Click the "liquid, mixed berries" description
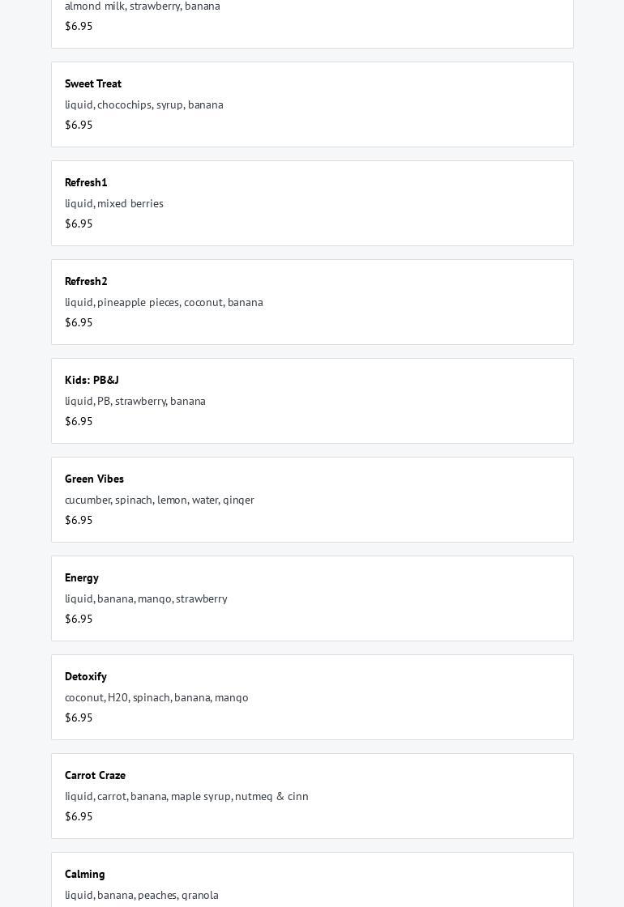Screen dimensions: 624x907 pyautogui.click(x=114, y=203)
